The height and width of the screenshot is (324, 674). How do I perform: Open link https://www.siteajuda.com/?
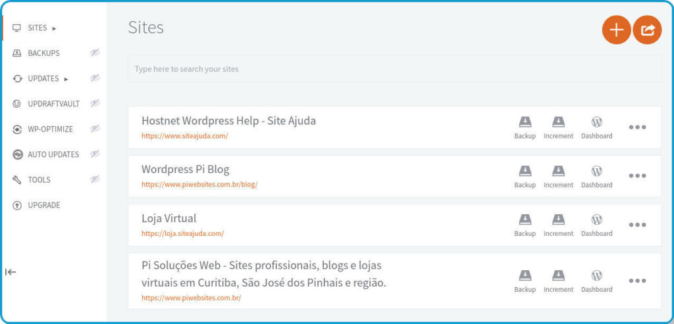coord(185,136)
